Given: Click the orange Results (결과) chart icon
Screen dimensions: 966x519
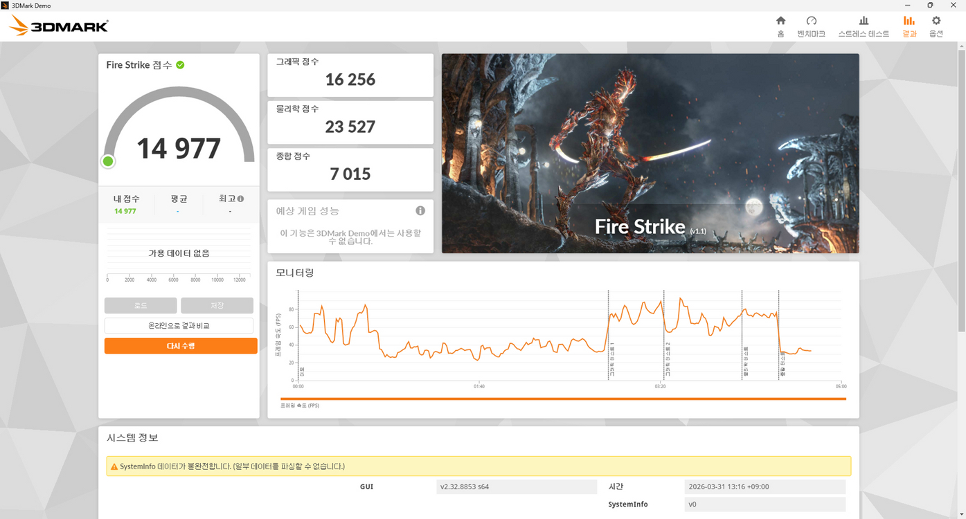Looking at the screenshot, I should [909, 26].
